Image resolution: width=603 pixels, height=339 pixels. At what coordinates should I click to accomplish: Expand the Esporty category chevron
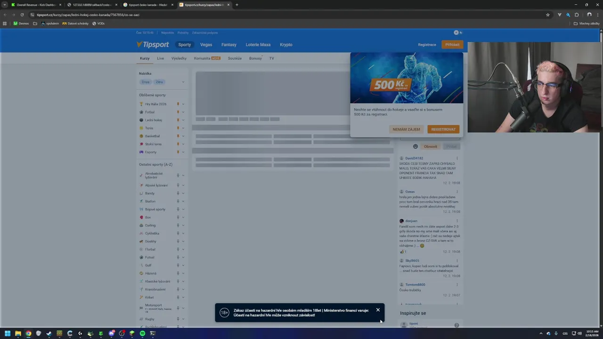pyautogui.click(x=183, y=152)
